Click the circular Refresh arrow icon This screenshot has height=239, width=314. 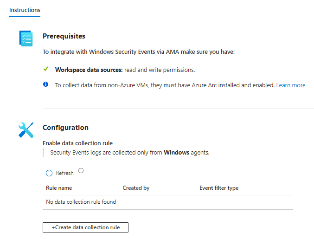click(x=49, y=173)
